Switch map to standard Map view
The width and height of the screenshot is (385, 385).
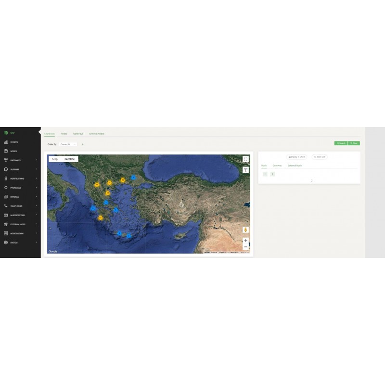55,159
